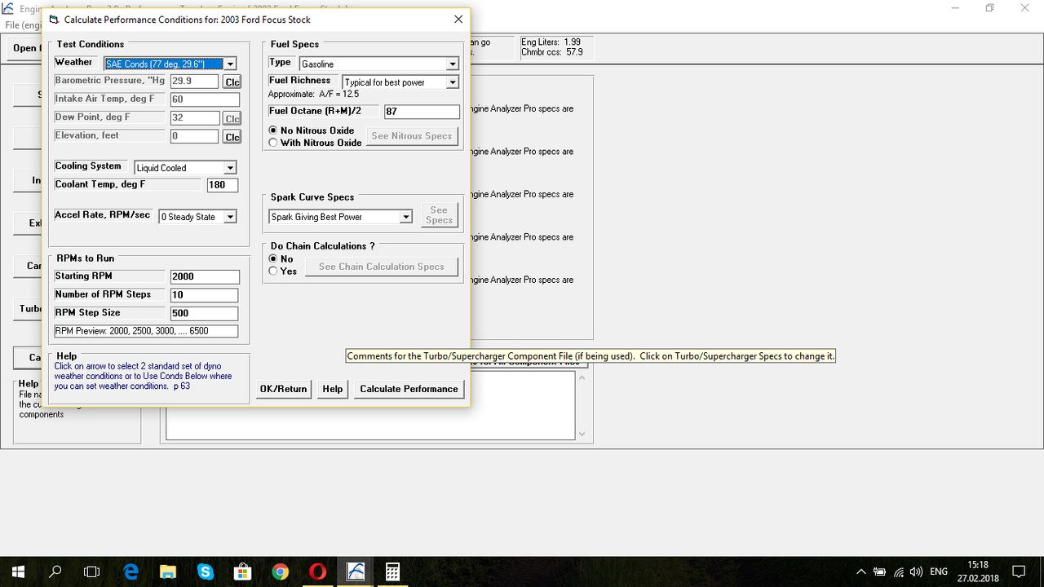This screenshot has height=587, width=1044.
Task: Close the Calculate Performance Conditions dialog
Action: pos(458,20)
